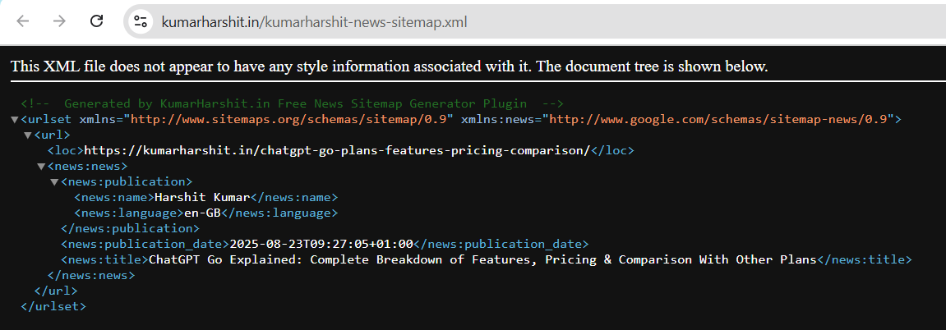The height and width of the screenshot is (330, 946).
Task: Click the closing </url> tag
Action: [x=57, y=291]
